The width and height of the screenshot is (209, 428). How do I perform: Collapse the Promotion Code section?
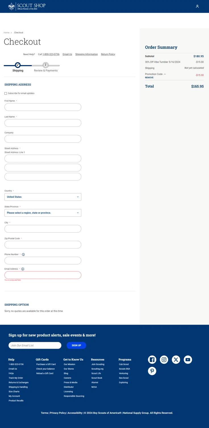tap(165, 74)
